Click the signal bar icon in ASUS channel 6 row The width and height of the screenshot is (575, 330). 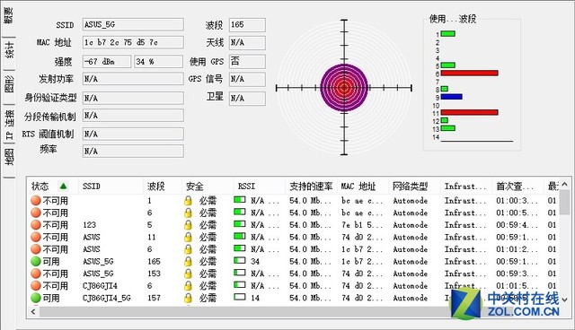pyautogui.click(x=240, y=248)
